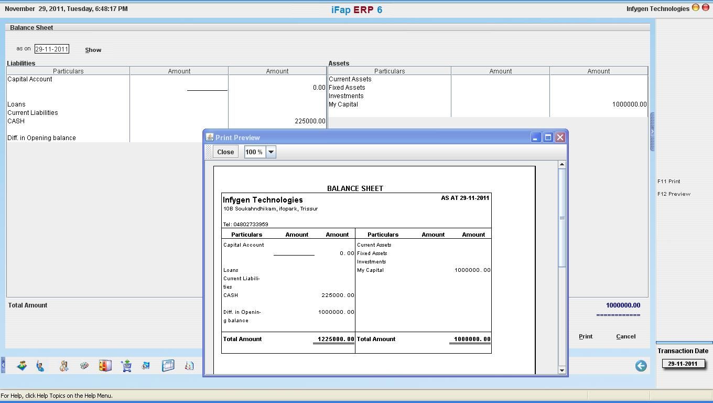The image size is (713, 403).
Task: Open the shopping cart purchase icon
Action: (x=126, y=366)
